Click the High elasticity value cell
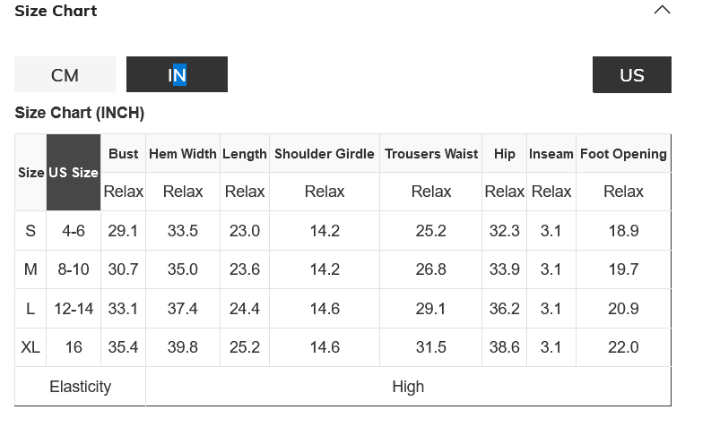Viewport: 711px width, 427px height. click(408, 387)
